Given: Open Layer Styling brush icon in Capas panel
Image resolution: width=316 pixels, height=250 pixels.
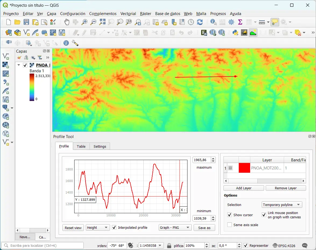Looking at the screenshot, I should (x=19, y=58).
